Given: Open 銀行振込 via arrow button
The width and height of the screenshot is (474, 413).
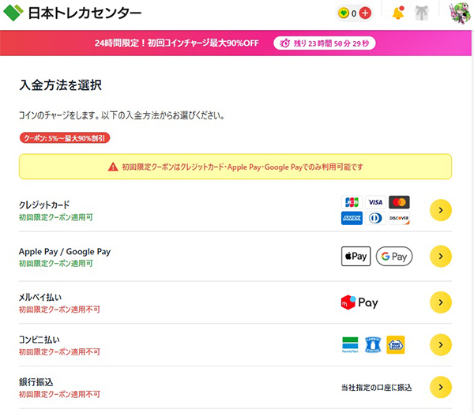Looking at the screenshot, I should click(441, 387).
